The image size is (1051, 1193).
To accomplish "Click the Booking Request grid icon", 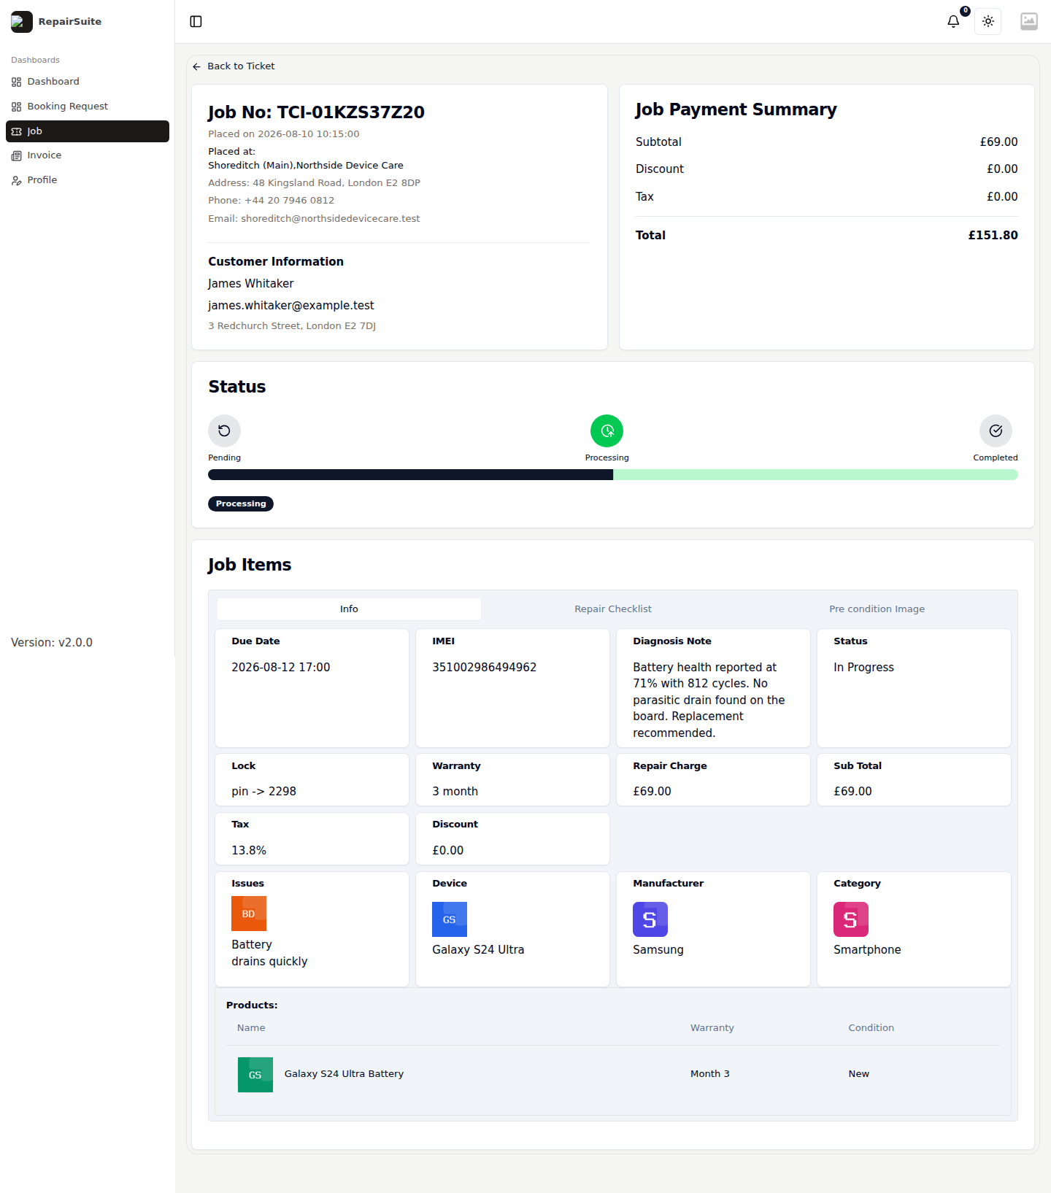I will click(x=17, y=107).
